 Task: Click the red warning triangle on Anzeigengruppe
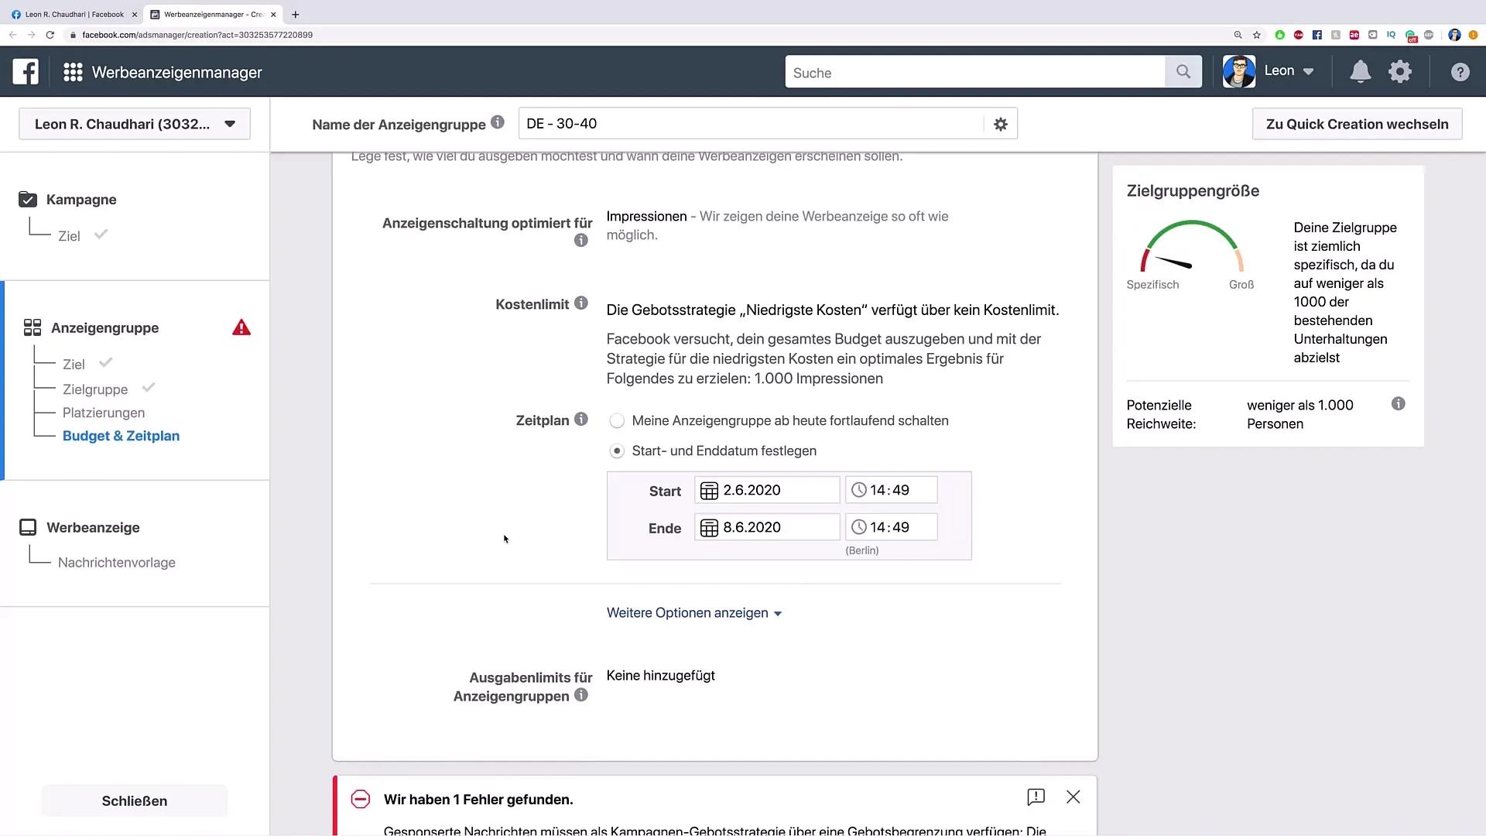(x=241, y=327)
